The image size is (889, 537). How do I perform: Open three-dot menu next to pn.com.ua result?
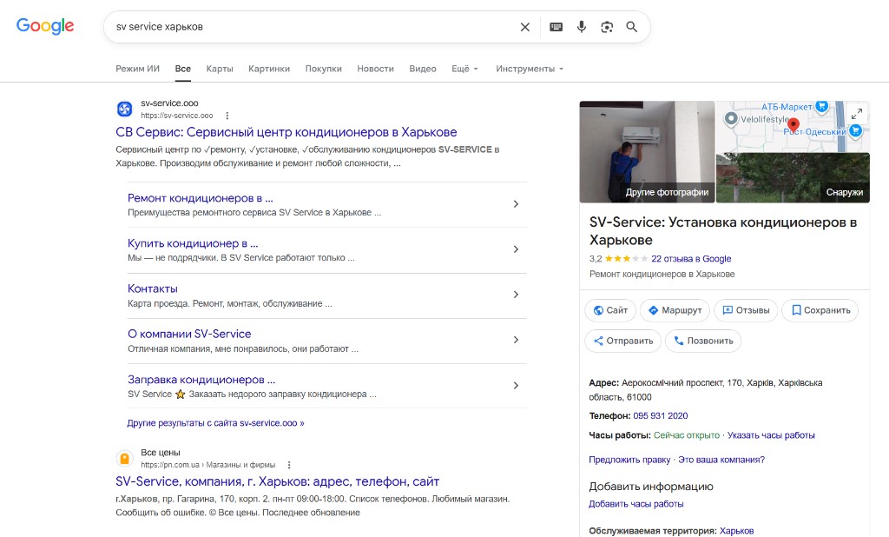[x=288, y=465]
